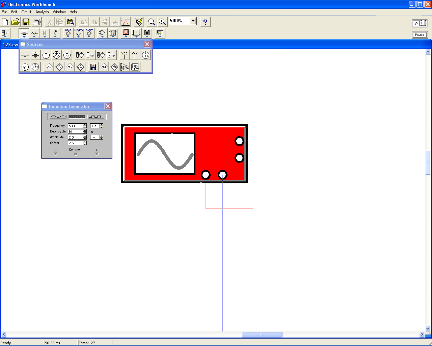Click the Amplitude input field

pos(75,137)
